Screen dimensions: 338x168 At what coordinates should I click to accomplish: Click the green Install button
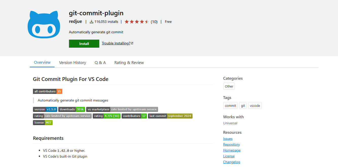click(x=84, y=44)
